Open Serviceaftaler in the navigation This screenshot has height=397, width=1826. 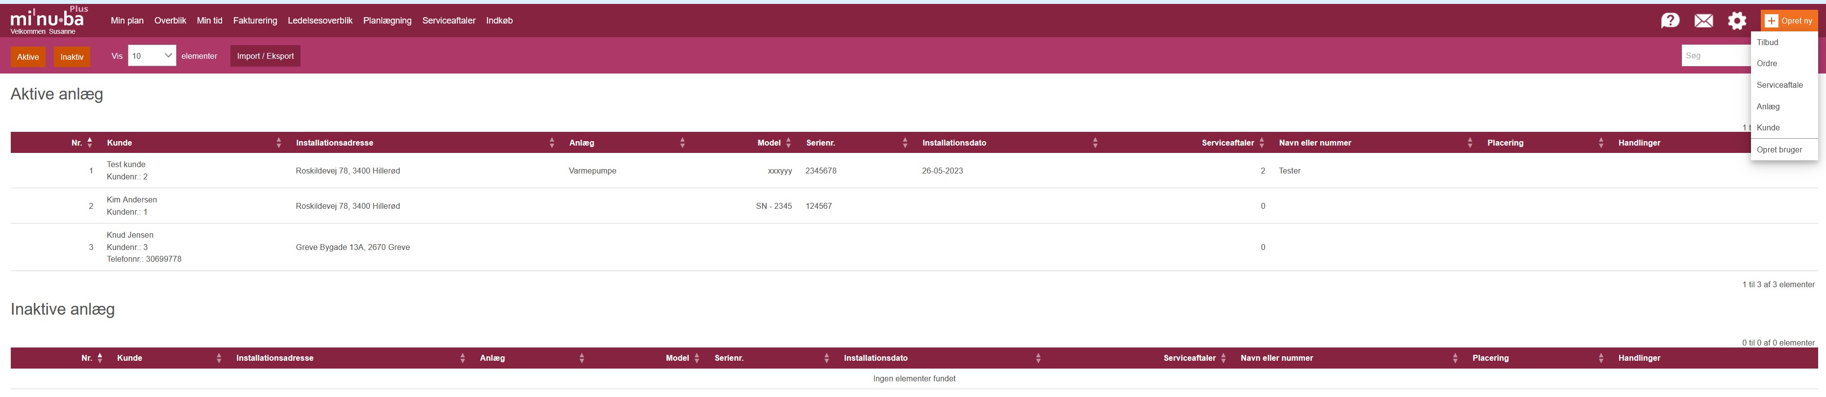pos(449,21)
